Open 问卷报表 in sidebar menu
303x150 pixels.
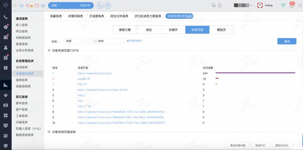pyautogui.click(x=22, y=122)
